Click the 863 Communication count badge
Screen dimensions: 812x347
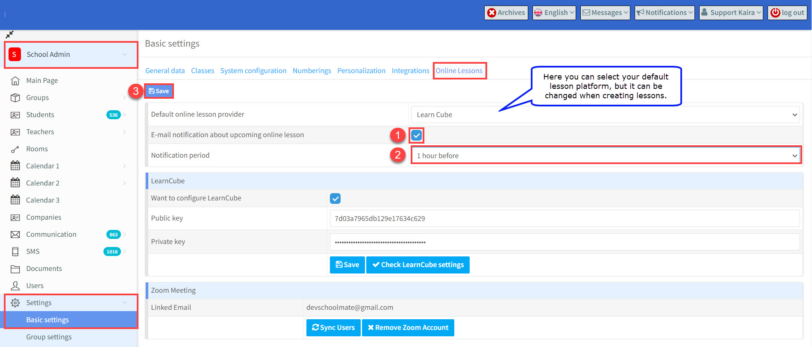pyautogui.click(x=113, y=234)
